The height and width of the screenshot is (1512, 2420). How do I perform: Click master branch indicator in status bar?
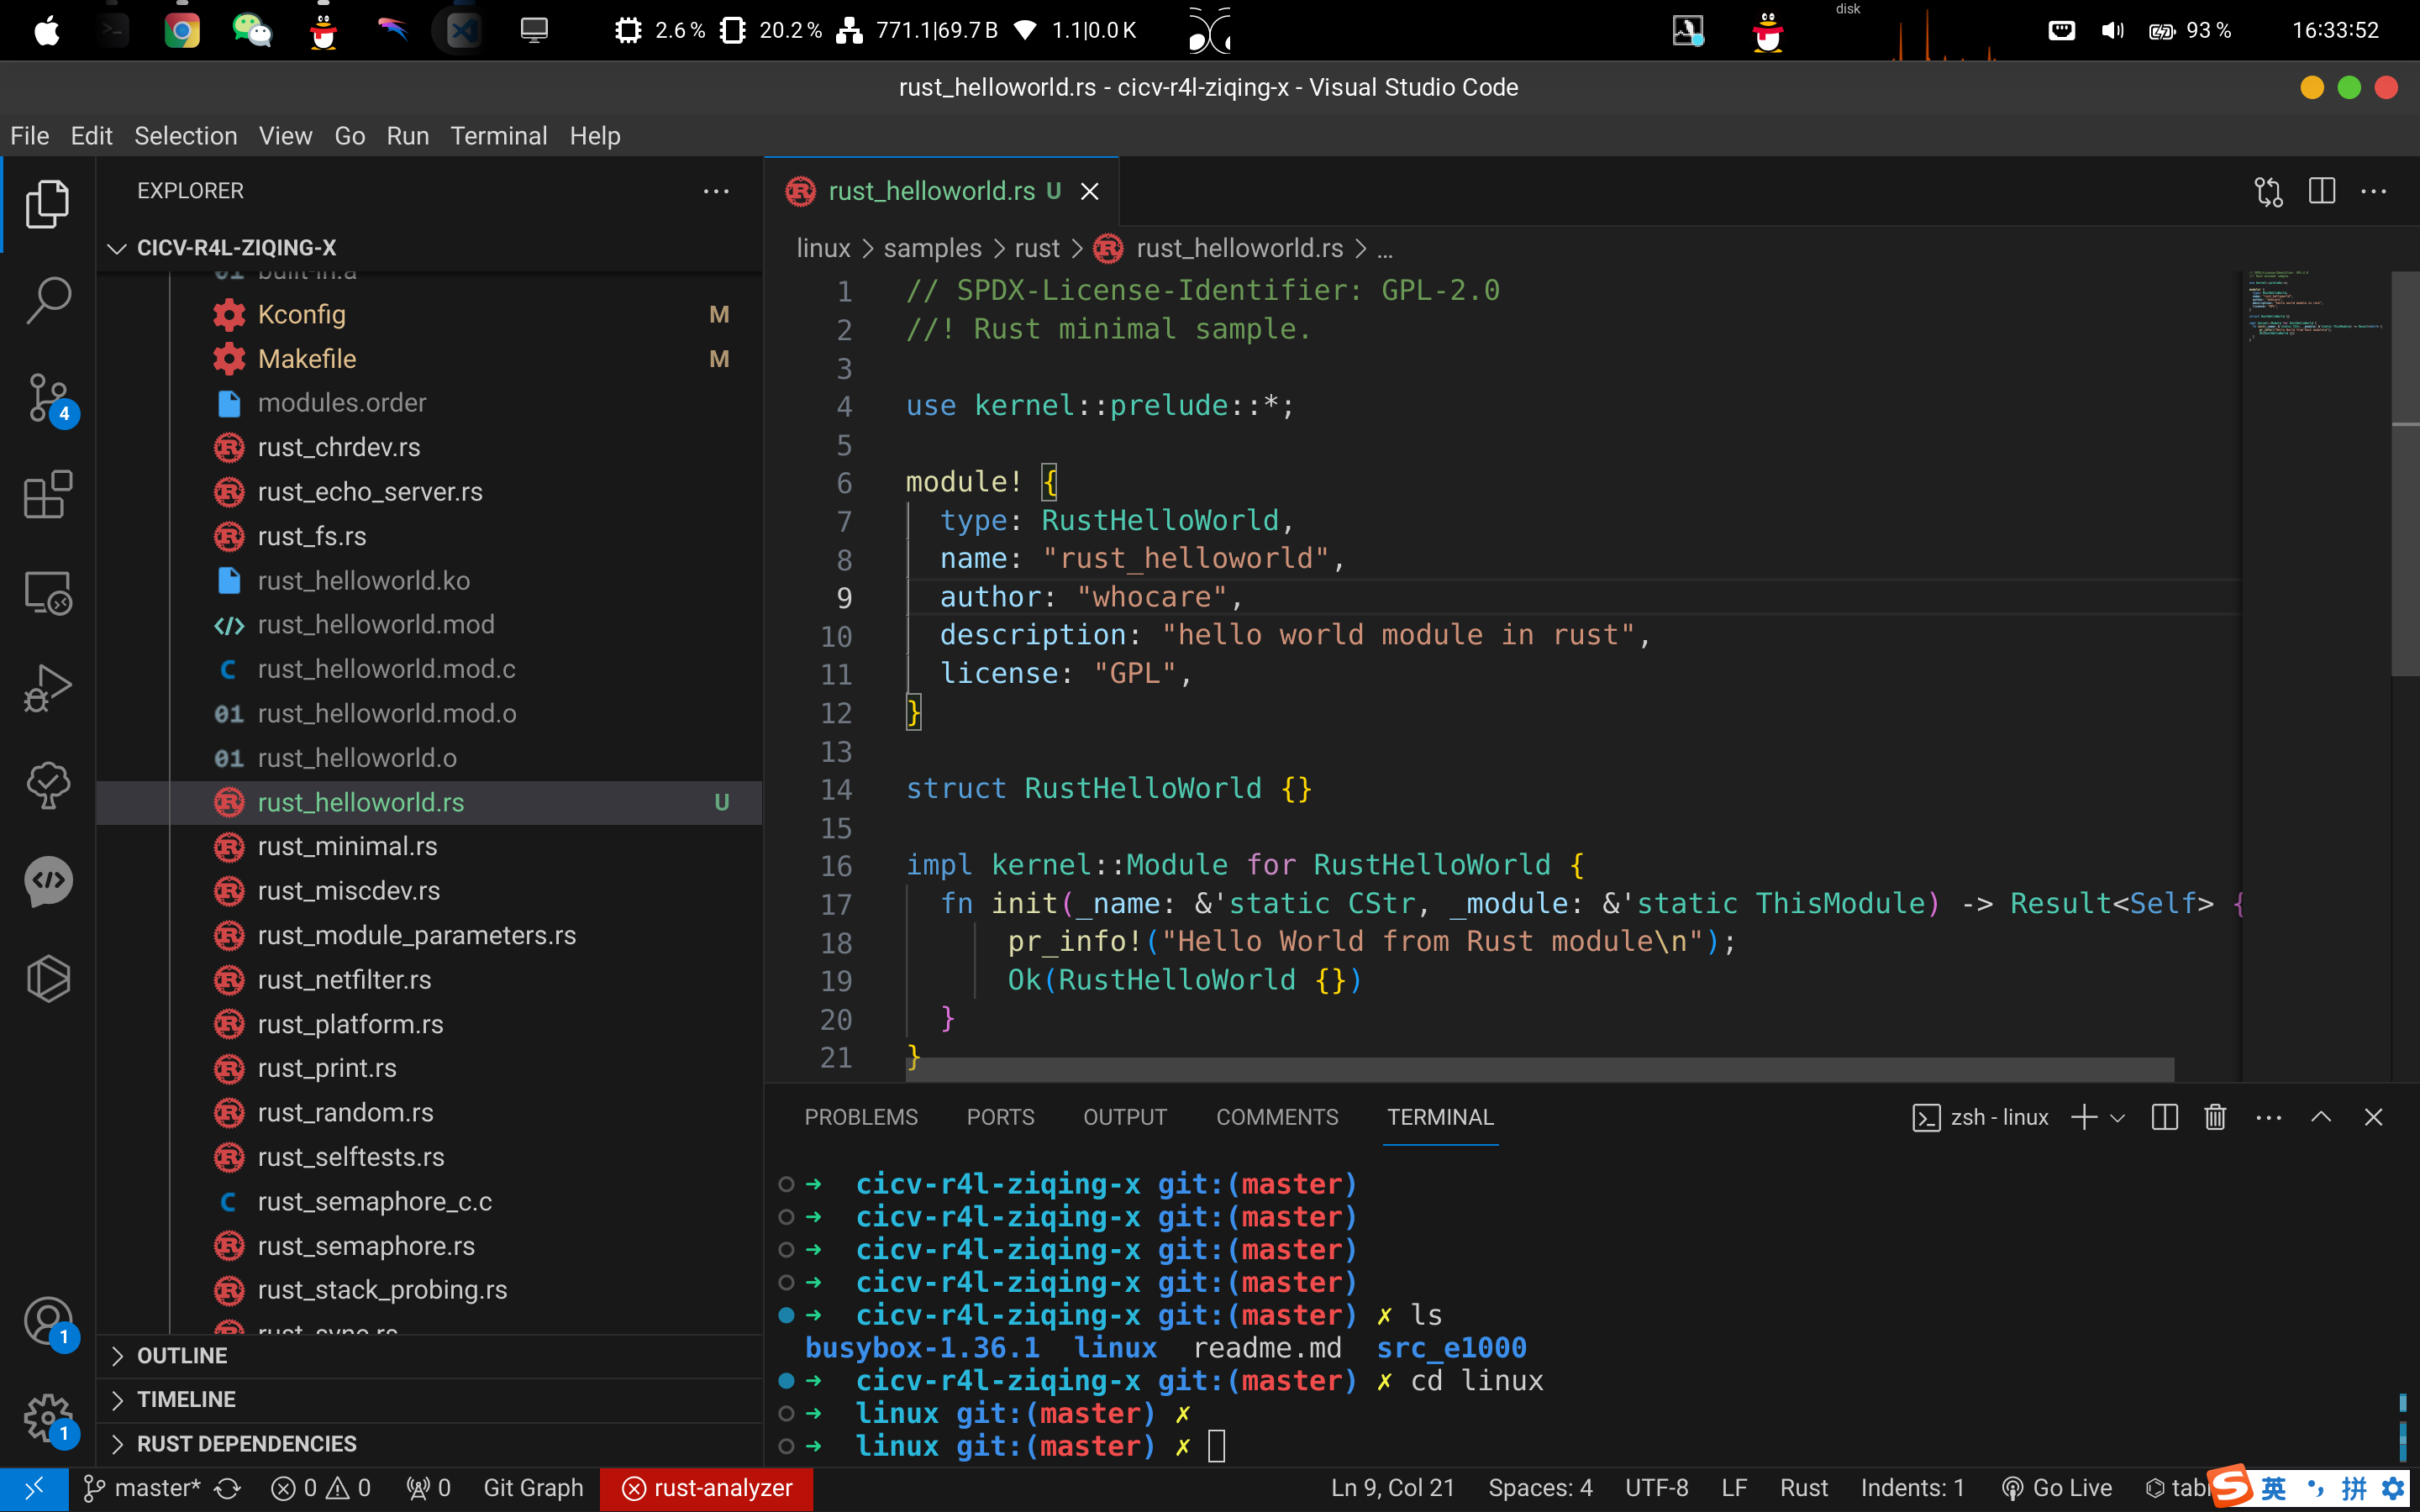[x=143, y=1488]
